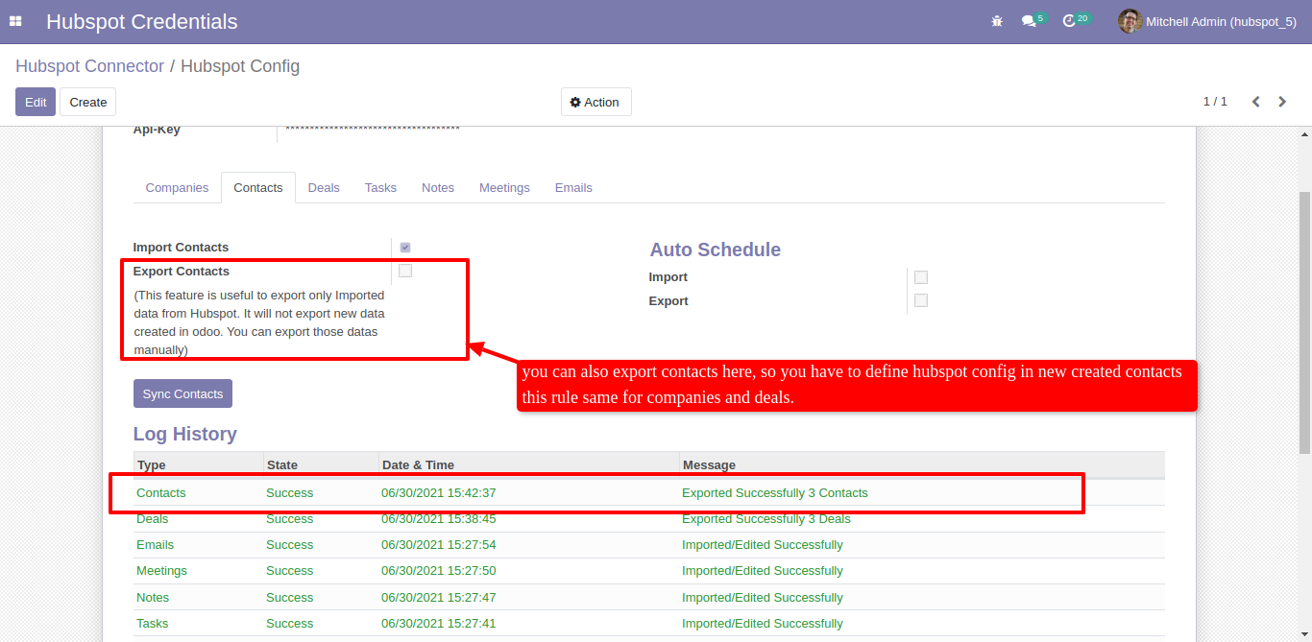The width and height of the screenshot is (1312, 642).
Task: Click the 1 / 1 pager counter
Action: [x=1215, y=102]
